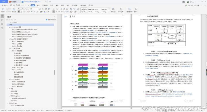Collapse the 10.1.3 LogBack outline node
This screenshot has height=112, width=207.
pyautogui.click(x=9, y=96)
